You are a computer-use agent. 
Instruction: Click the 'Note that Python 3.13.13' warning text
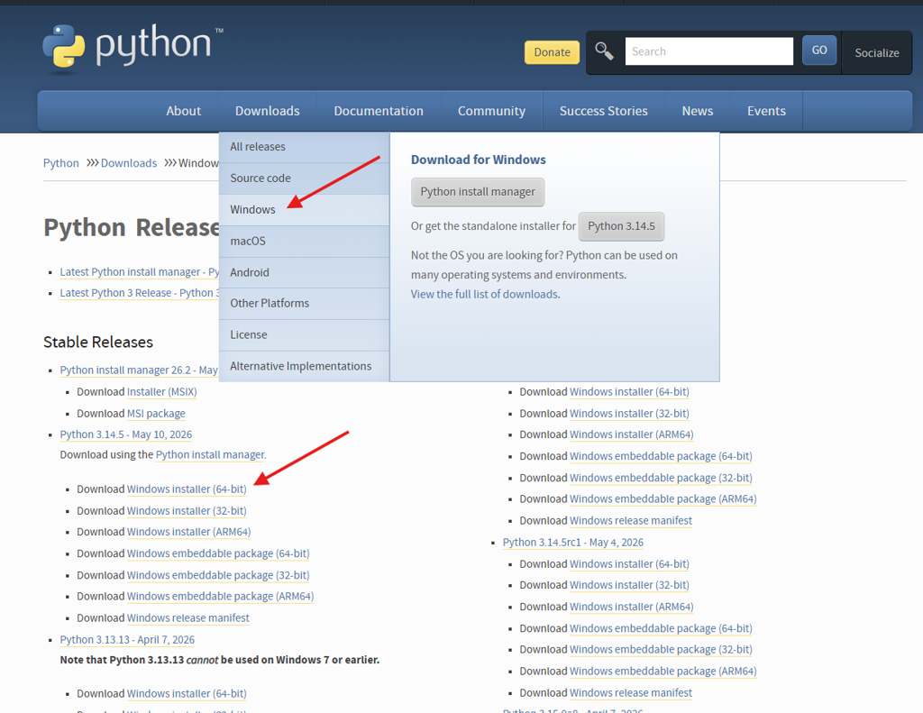pos(220,660)
